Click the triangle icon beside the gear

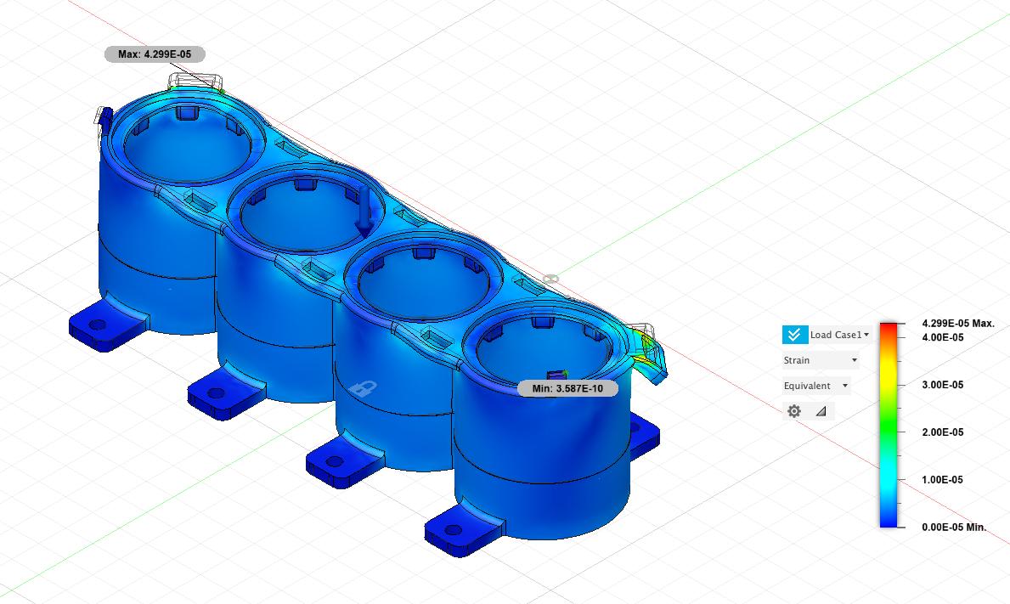pyautogui.click(x=821, y=411)
